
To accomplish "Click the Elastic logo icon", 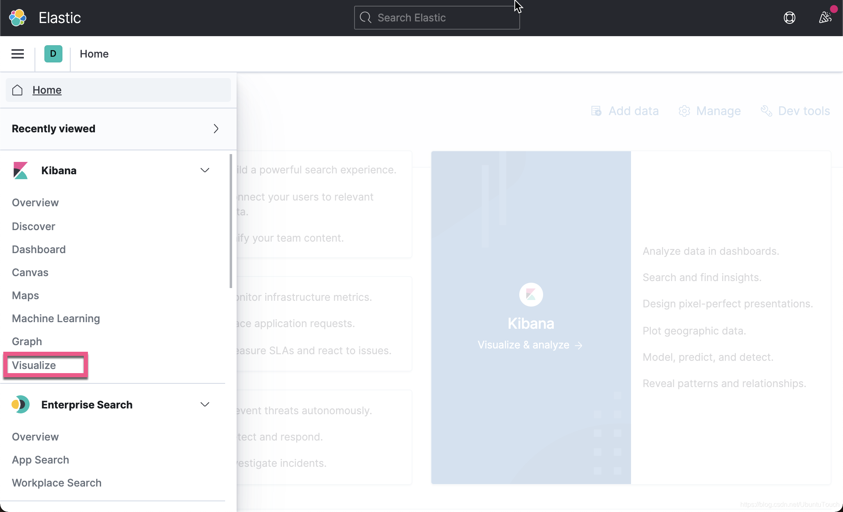I will [18, 18].
